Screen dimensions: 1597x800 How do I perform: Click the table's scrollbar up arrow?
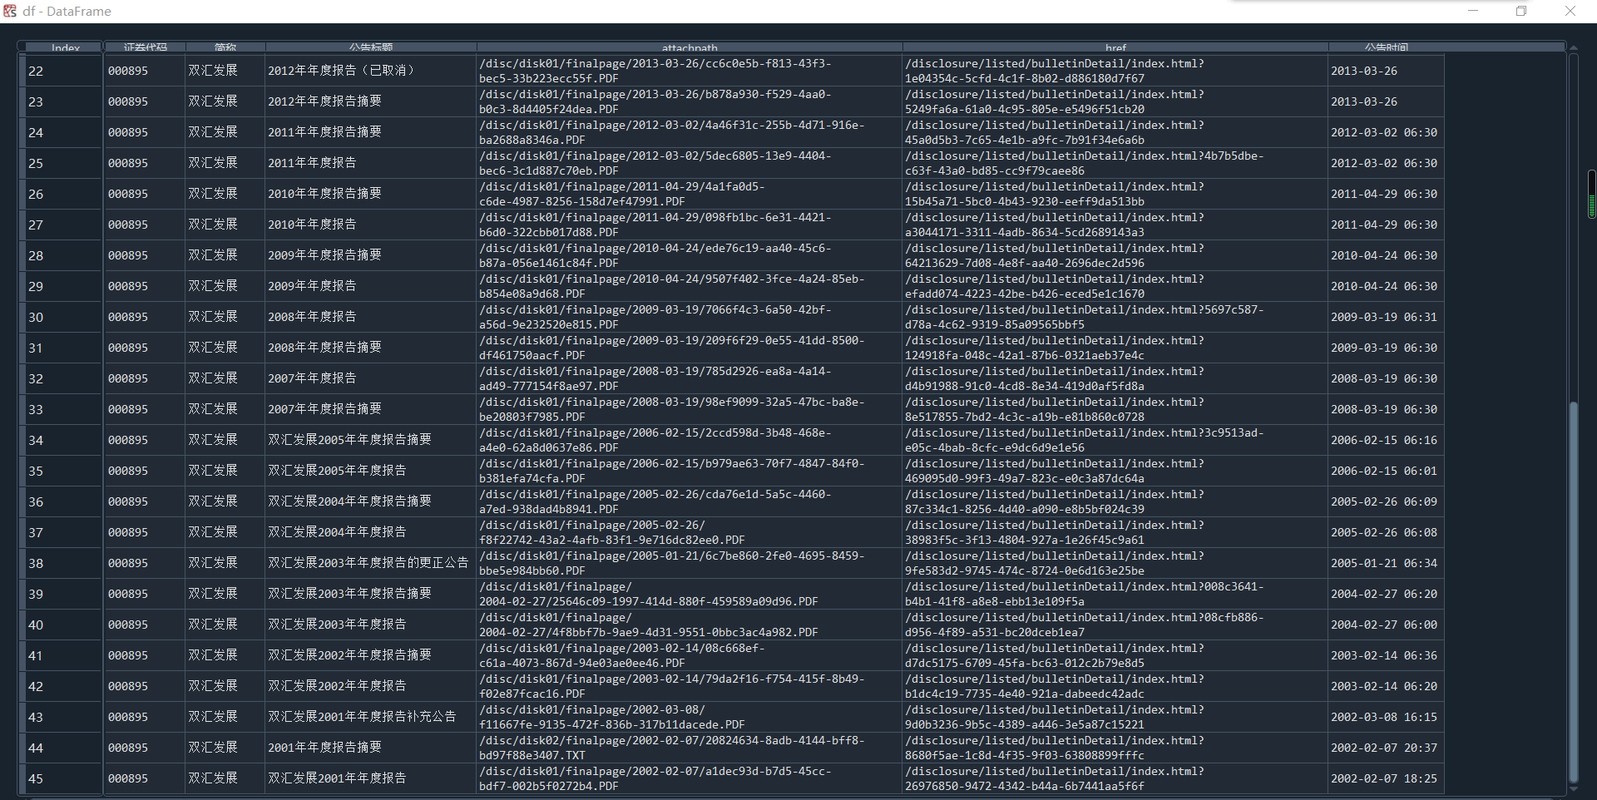pyautogui.click(x=1573, y=48)
